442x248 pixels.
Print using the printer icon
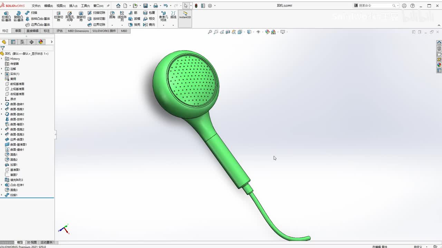(x=155, y=6)
